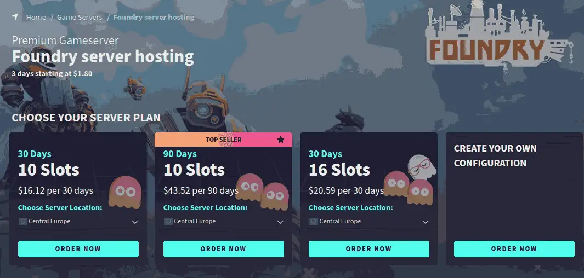This screenshot has width=584, height=278.
Task: Order the 30 Days 10 Slots plan
Action: pyautogui.click(x=78, y=249)
